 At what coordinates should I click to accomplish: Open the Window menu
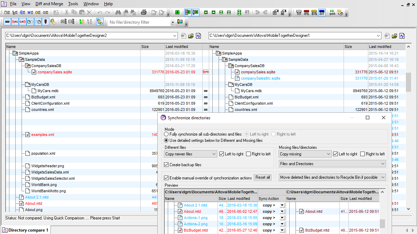(91, 4)
